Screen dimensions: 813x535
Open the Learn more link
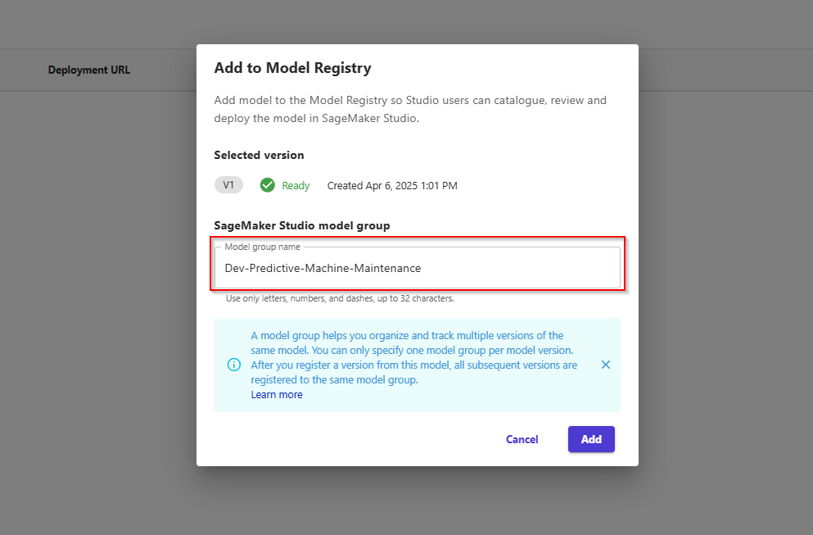[277, 394]
